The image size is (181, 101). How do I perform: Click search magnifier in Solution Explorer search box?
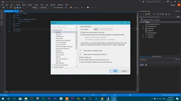pos(178,17)
